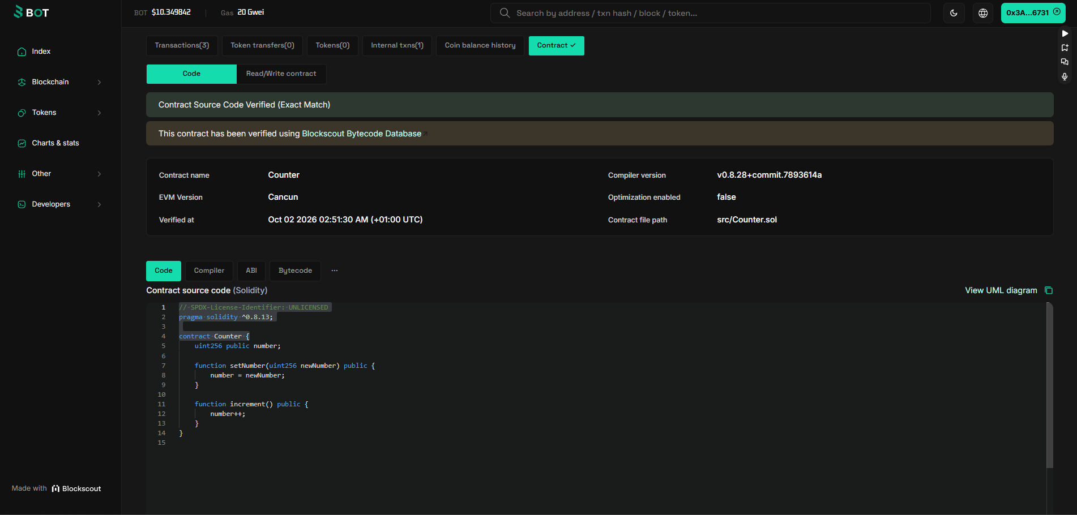Switch to Tokens(0) tab
The image size is (1077, 515).
332,45
